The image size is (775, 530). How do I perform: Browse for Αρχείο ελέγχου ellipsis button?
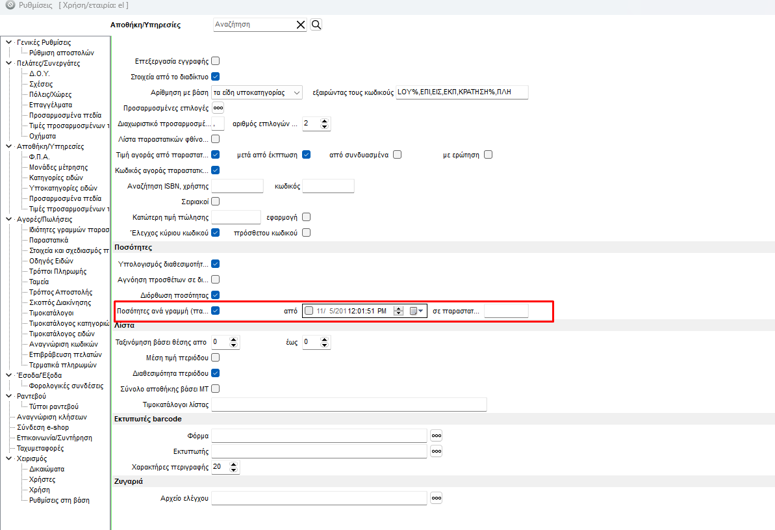coord(437,498)
